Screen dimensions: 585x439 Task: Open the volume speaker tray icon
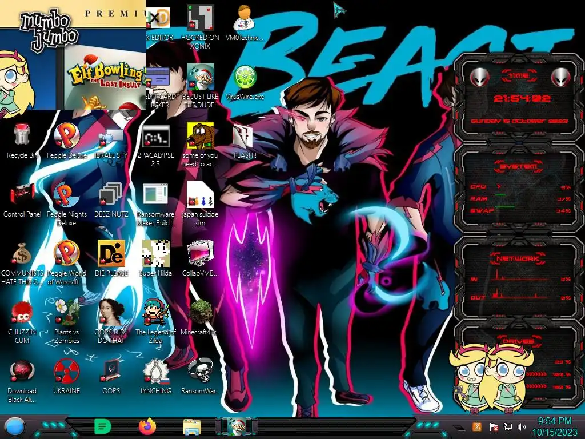pyautogui.click(x=522, y=426)
